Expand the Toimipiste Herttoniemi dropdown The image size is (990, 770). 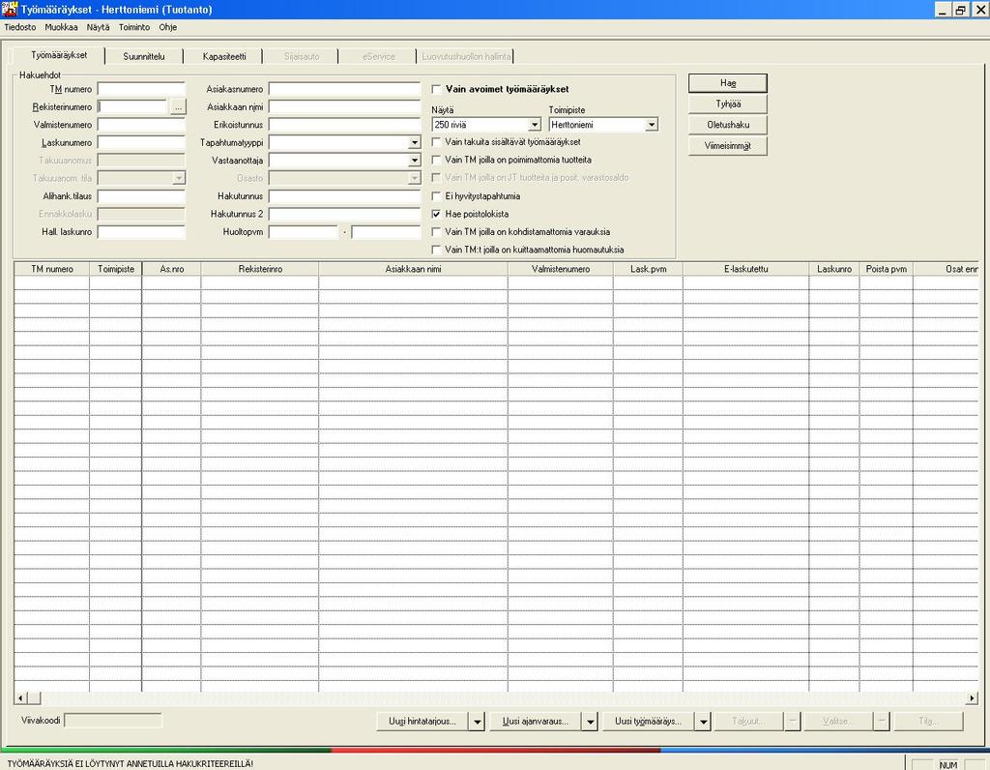[652, 125]
